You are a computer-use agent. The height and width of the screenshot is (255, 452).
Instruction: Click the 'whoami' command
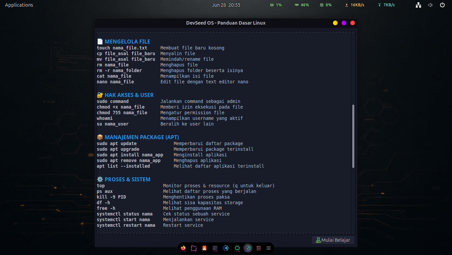pyautogui.click(x=105, y=118)
